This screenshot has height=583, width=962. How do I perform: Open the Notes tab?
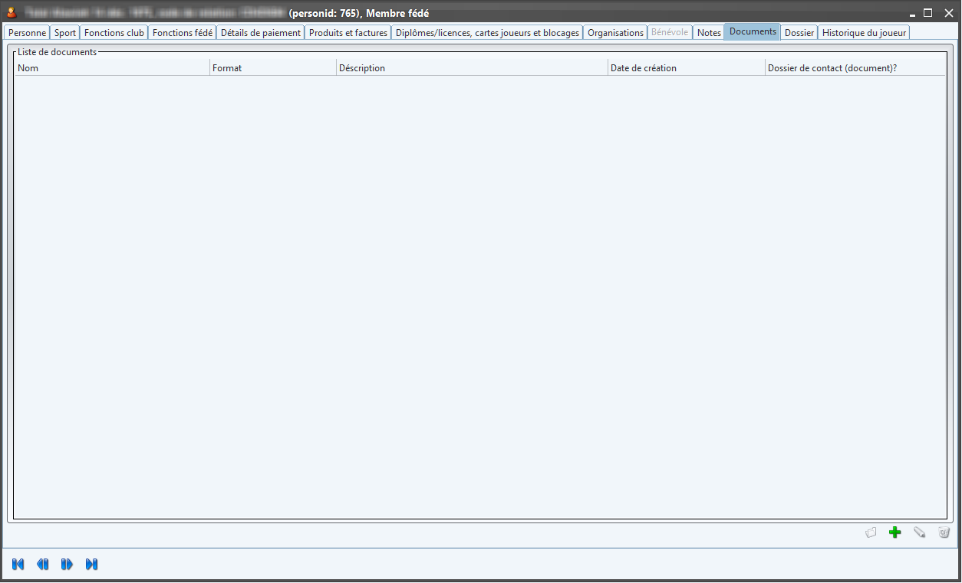coord(709,33)
